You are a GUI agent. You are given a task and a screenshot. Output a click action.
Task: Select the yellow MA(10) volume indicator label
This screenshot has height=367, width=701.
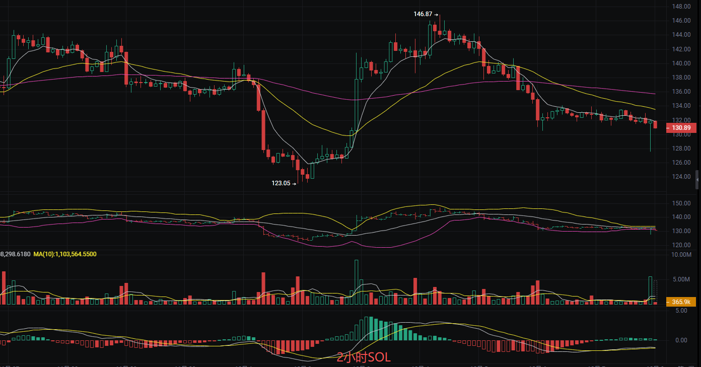(x=65, y=254)
